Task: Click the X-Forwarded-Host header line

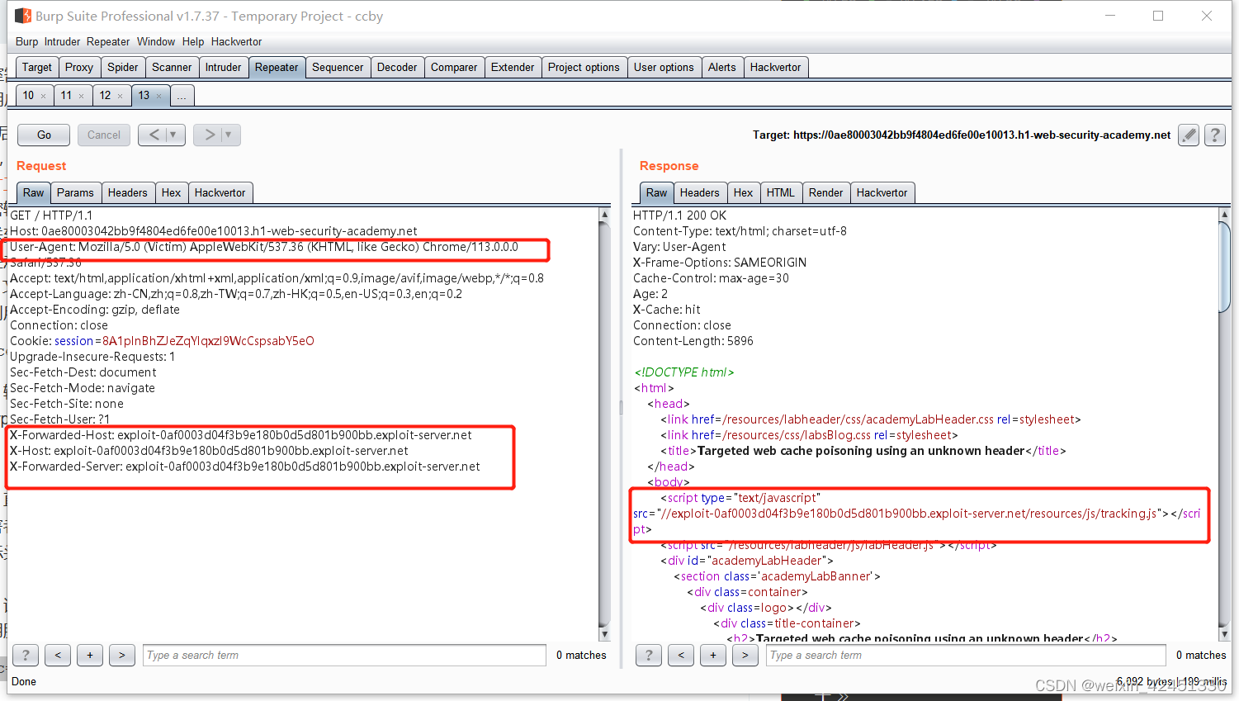Action: pyautogui.click(x=241, y=435)
